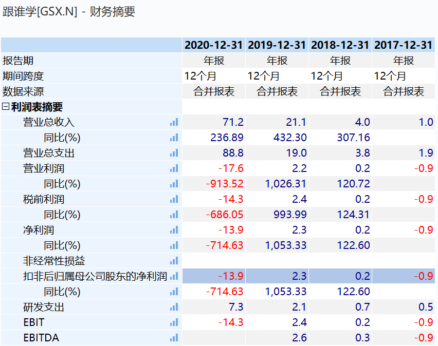
Task: Open chart icon for 营业总支出
Action: 174,153
